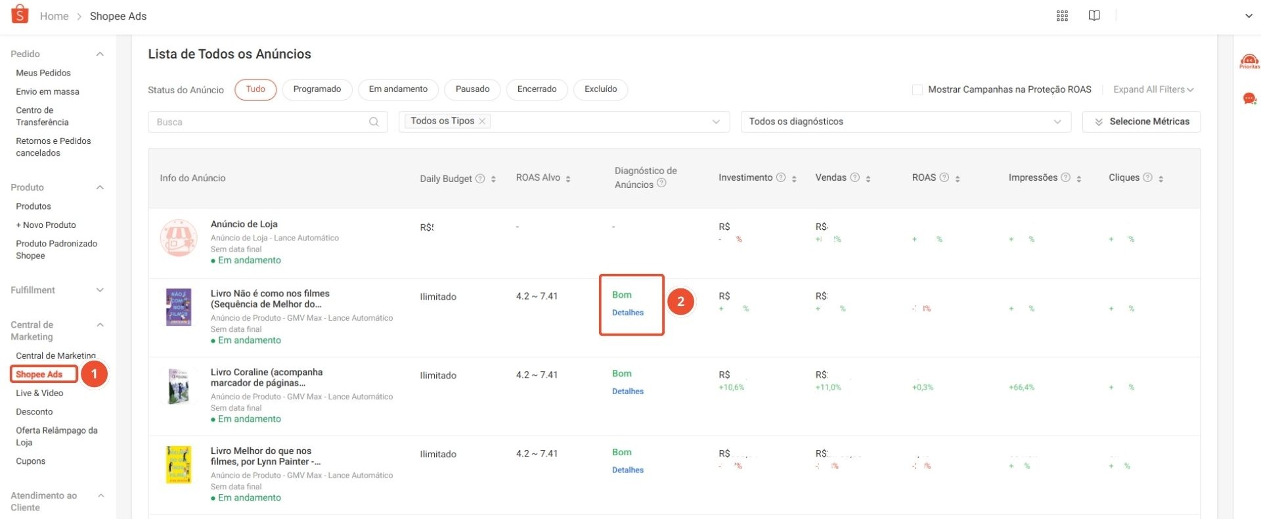
Task: Go to Meus Pedidos in sidebar
Action: (43, 73)
